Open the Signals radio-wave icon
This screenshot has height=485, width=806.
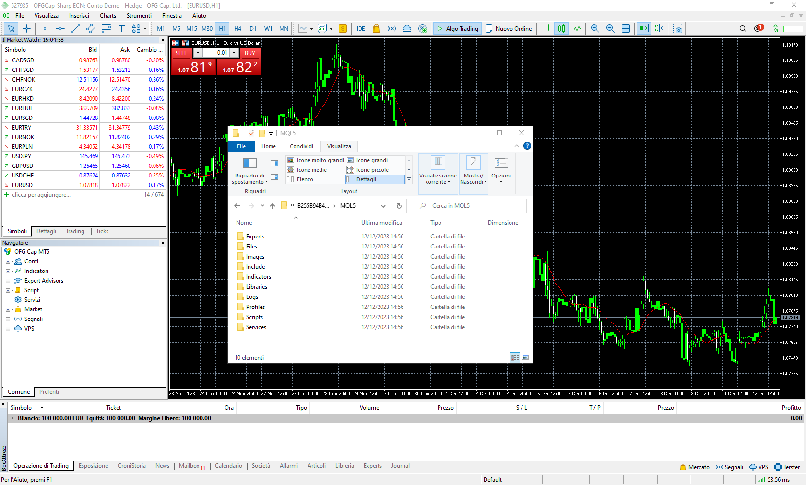tap(391, 29)
